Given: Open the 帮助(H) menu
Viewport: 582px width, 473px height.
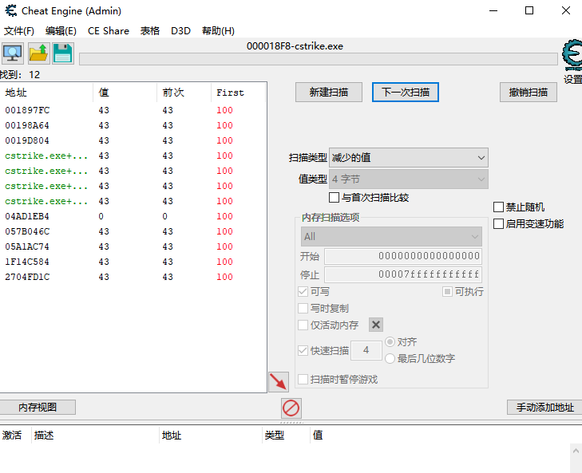Looking at the screenshot, I should pyautogui.click(x=218, y=31).
